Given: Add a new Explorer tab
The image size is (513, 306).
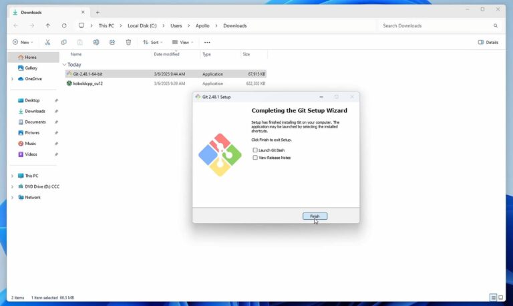Looking at the screenshot, I should click(98, 13).
